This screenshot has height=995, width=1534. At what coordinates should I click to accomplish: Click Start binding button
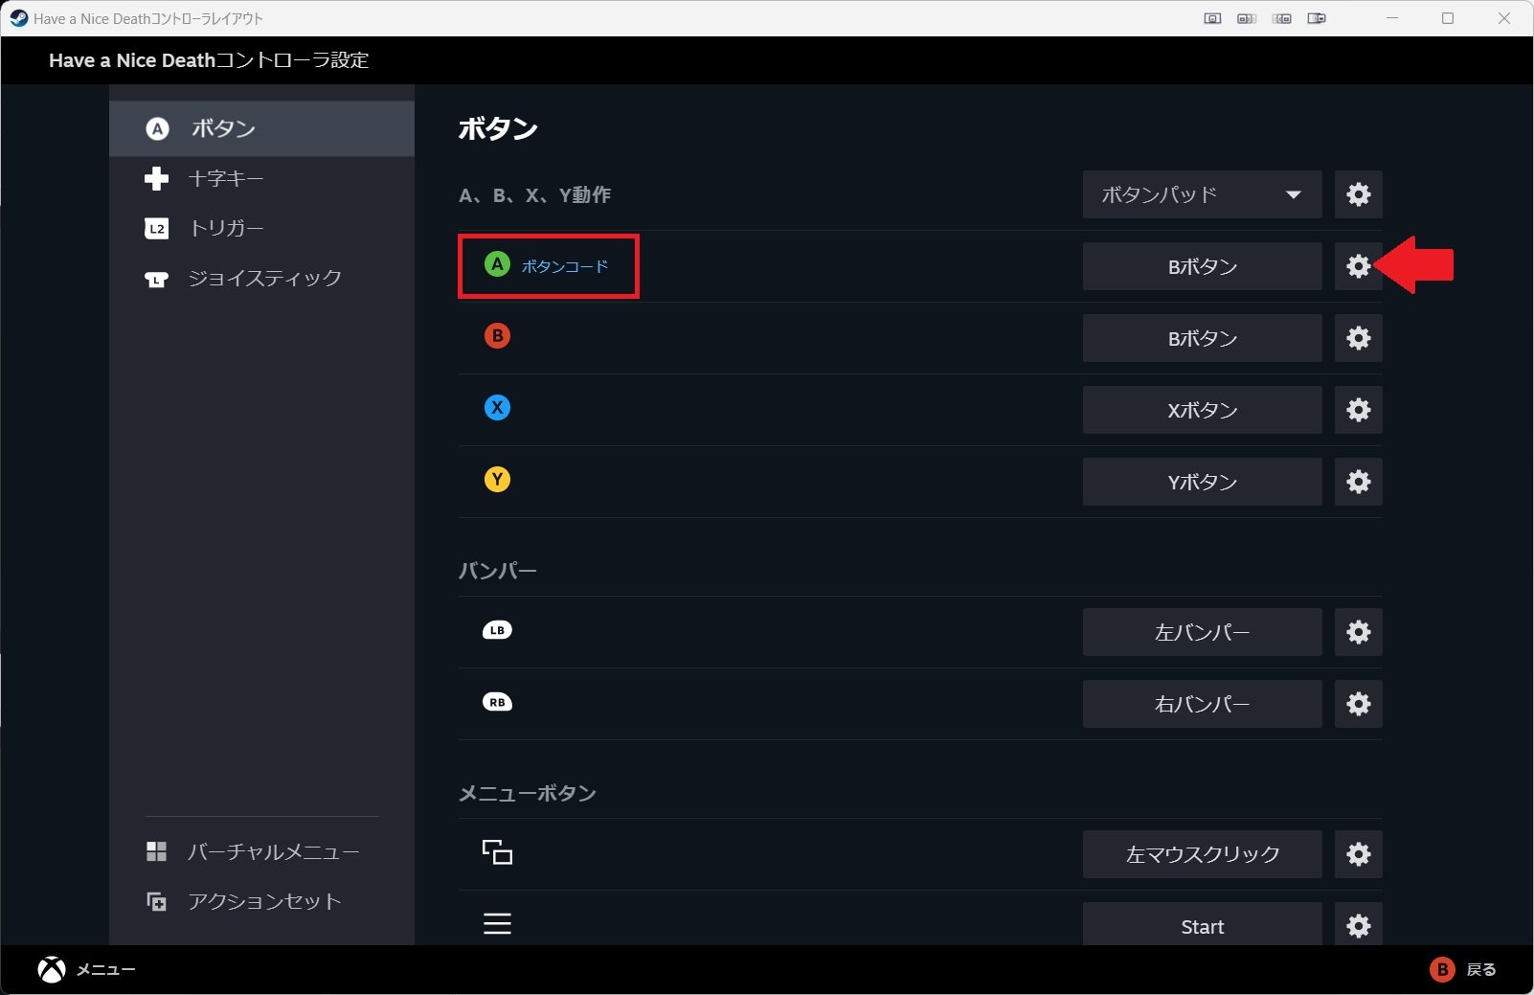pyautogui.click(x=1202, y=925)
